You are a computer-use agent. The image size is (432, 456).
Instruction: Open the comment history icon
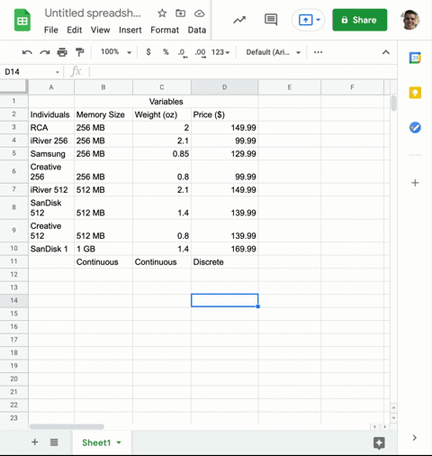coord(271,20)
